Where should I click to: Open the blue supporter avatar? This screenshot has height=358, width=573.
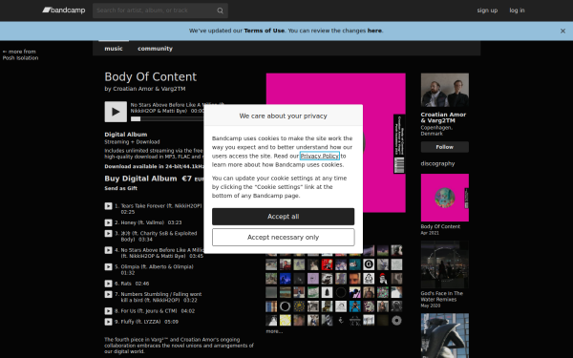click(x=285, y=279)
